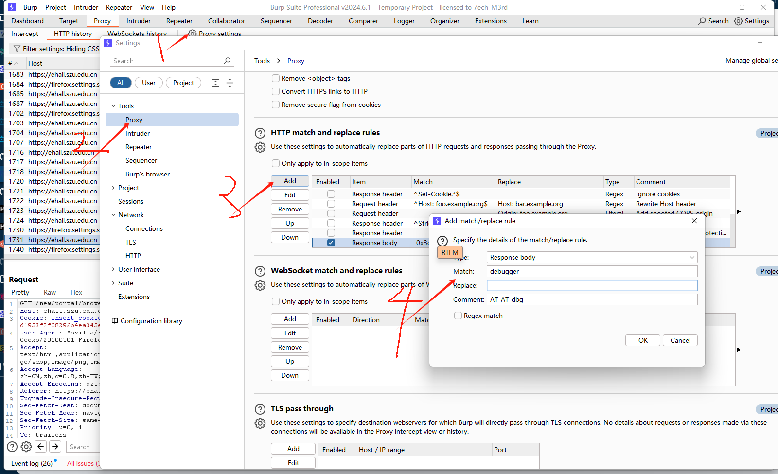Switch to the Repeater tool tab

(x=179, y=21)
